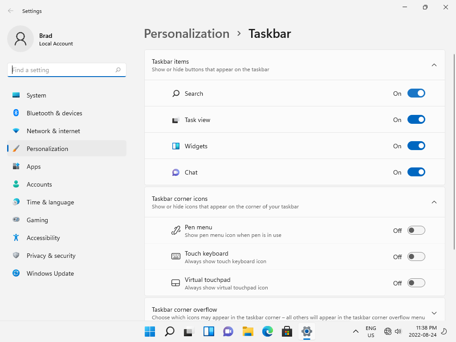Click the back arrow in Settings header
This screenshot has width=456, height=342.
click(11, 11)
